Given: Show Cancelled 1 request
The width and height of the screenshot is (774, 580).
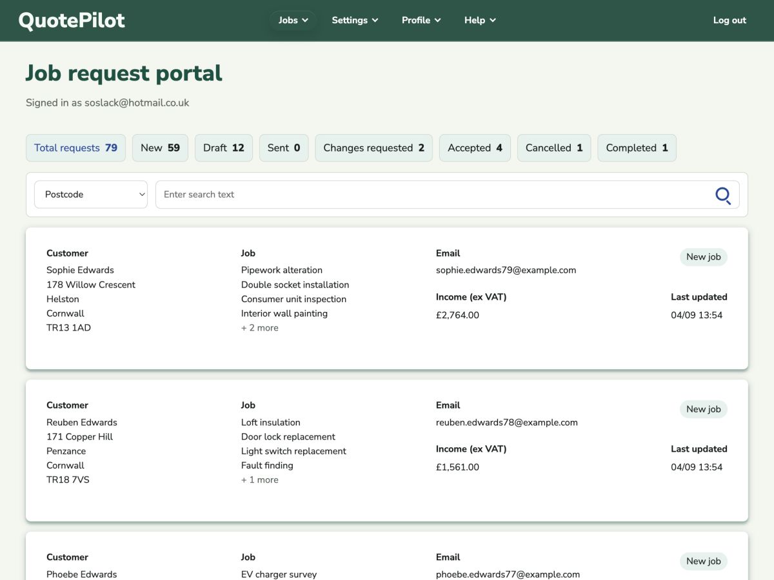Looking at the screenshot, I should coord(554,148).
